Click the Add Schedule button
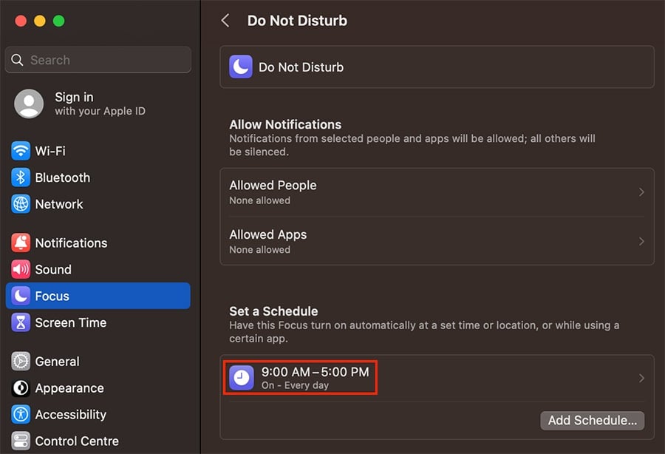 (592, 421)
